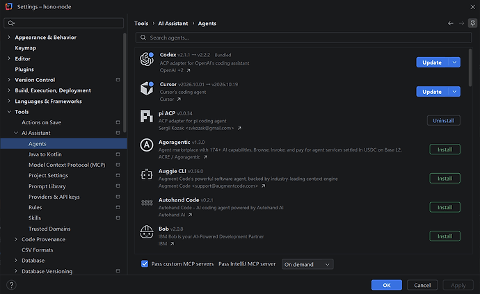Image resolution: width=480 pixels, height=294 pixels.
Task: Open Model Context Protocol (MCP) settings
Action: point(67,165)
